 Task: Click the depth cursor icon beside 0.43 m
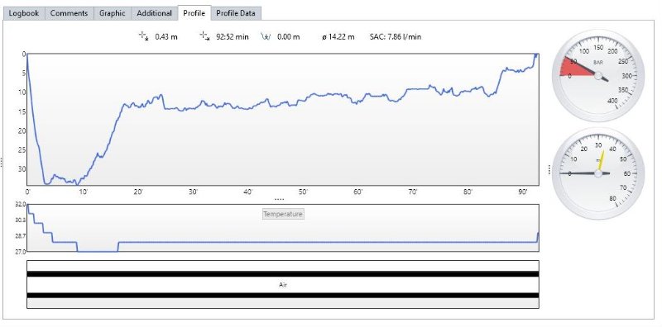[x=143, y=36]
